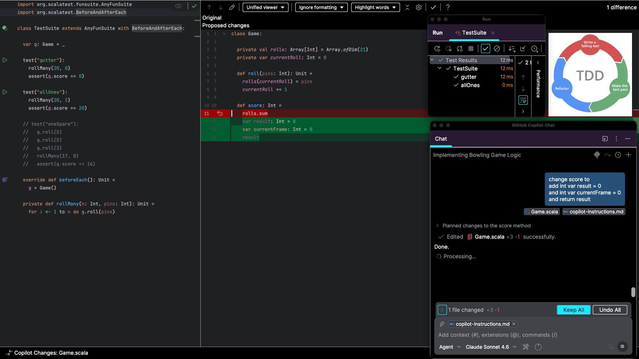Start new Copilot chat with plus icon
The width and height of the screenshot is (639, 359).
click(x=628, y=155)
